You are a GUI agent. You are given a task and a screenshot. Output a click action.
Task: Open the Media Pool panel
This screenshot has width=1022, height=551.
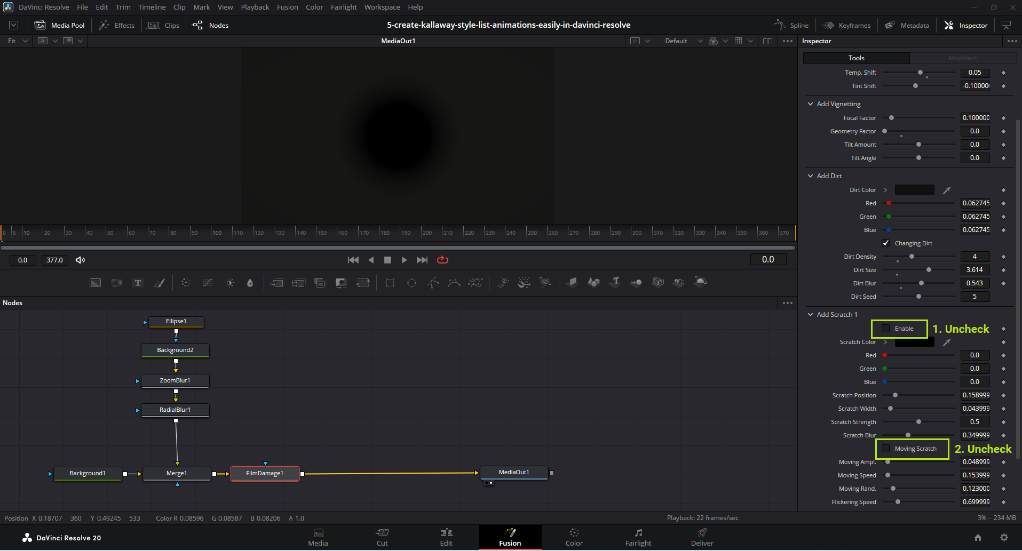click(x=60, y=26)
